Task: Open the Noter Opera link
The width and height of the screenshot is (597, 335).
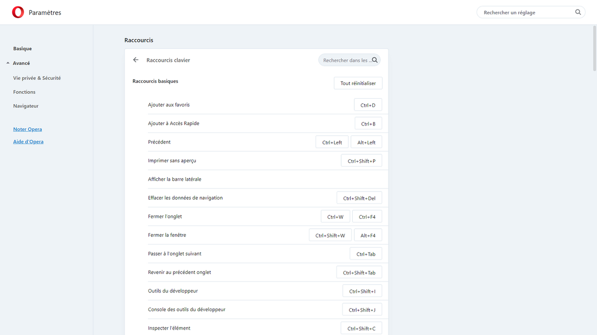Action: [x=27, y=129]
